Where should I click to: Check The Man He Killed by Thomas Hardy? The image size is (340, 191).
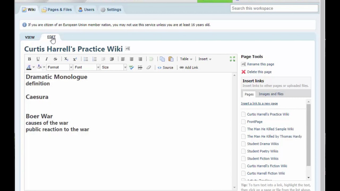pos(244,136)
